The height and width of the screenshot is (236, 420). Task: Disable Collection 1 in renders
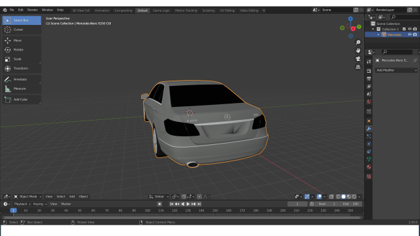click(x=415, y=29)
